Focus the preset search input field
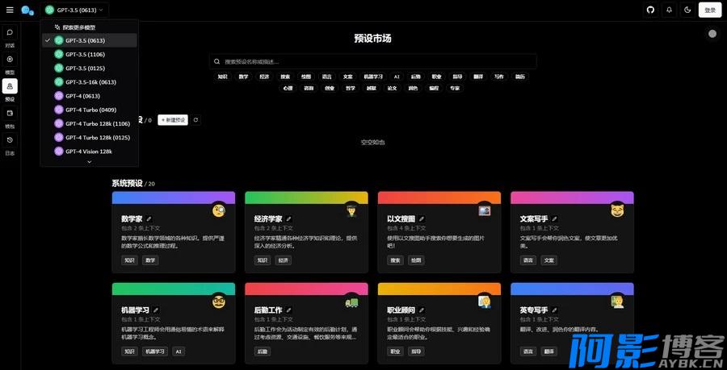The image size is (727, 370). click(x=372, y=61)
